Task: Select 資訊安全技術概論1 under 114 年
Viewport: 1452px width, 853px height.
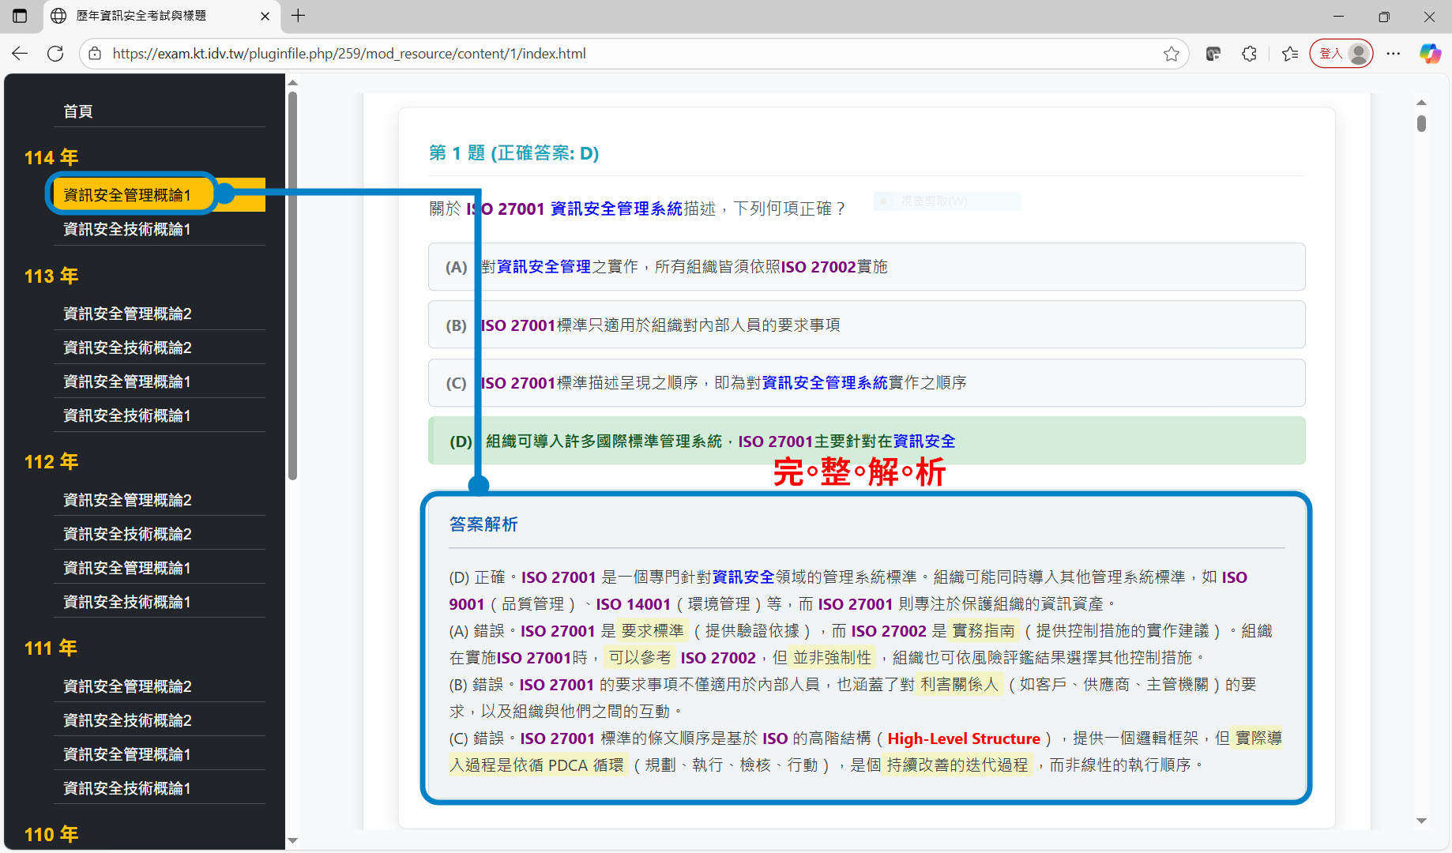Action: [x=127, y=229]
